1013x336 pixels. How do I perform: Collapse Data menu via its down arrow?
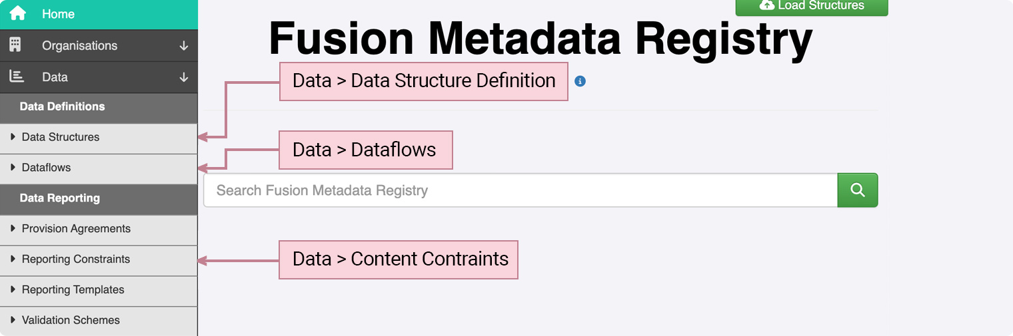pos(184,77)
